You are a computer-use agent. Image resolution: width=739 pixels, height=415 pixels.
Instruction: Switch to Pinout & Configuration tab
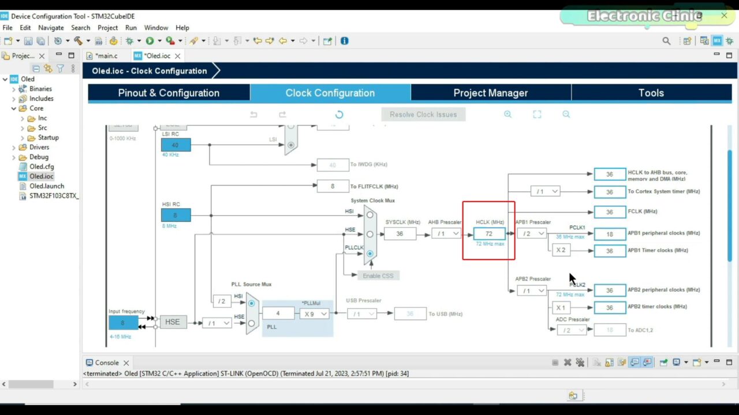[x=169, y=93]
